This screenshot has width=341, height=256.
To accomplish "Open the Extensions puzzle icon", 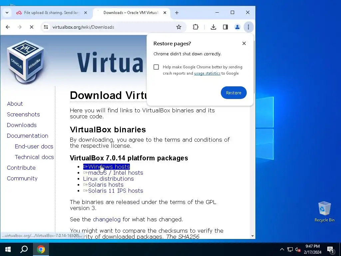I will pos(195,27).
